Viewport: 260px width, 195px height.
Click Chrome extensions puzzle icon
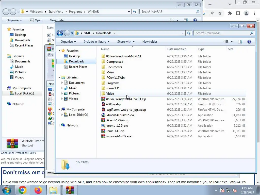[x=230, y=13]
